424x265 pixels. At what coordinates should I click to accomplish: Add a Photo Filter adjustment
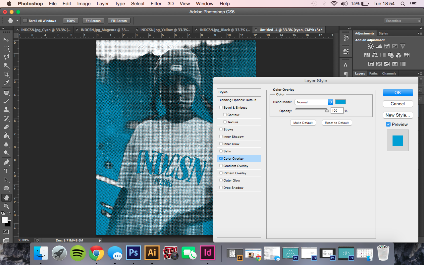(391, 55)
